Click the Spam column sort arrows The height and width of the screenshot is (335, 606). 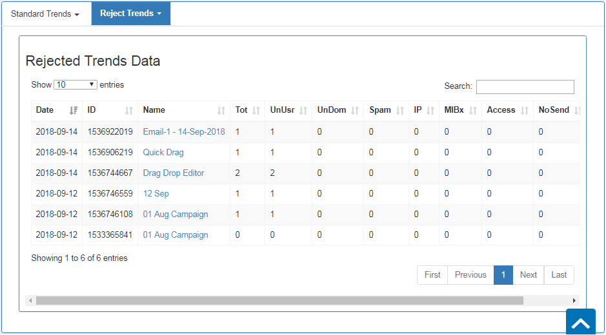(x=400, y=110)
